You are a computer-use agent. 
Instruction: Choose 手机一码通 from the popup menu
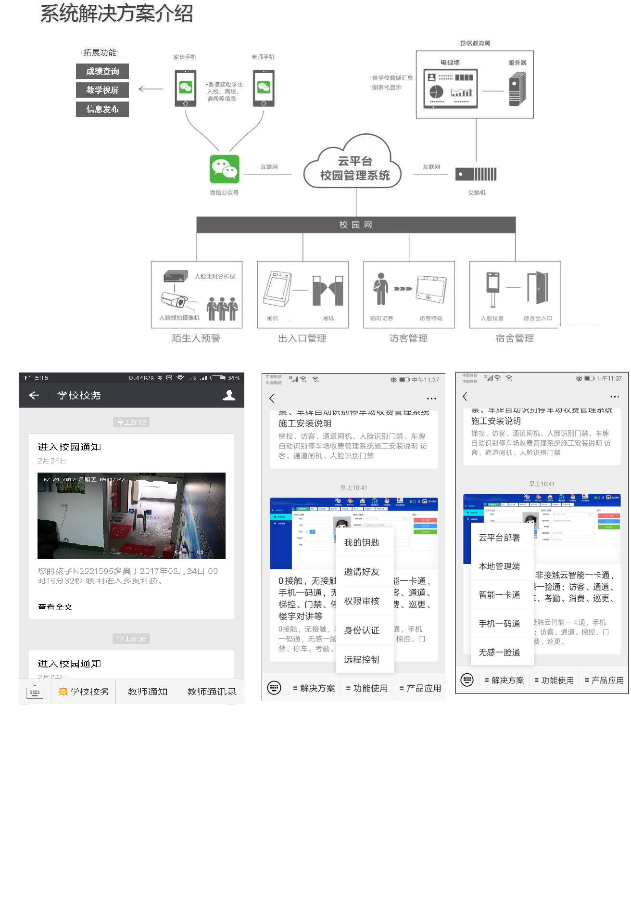502,624
